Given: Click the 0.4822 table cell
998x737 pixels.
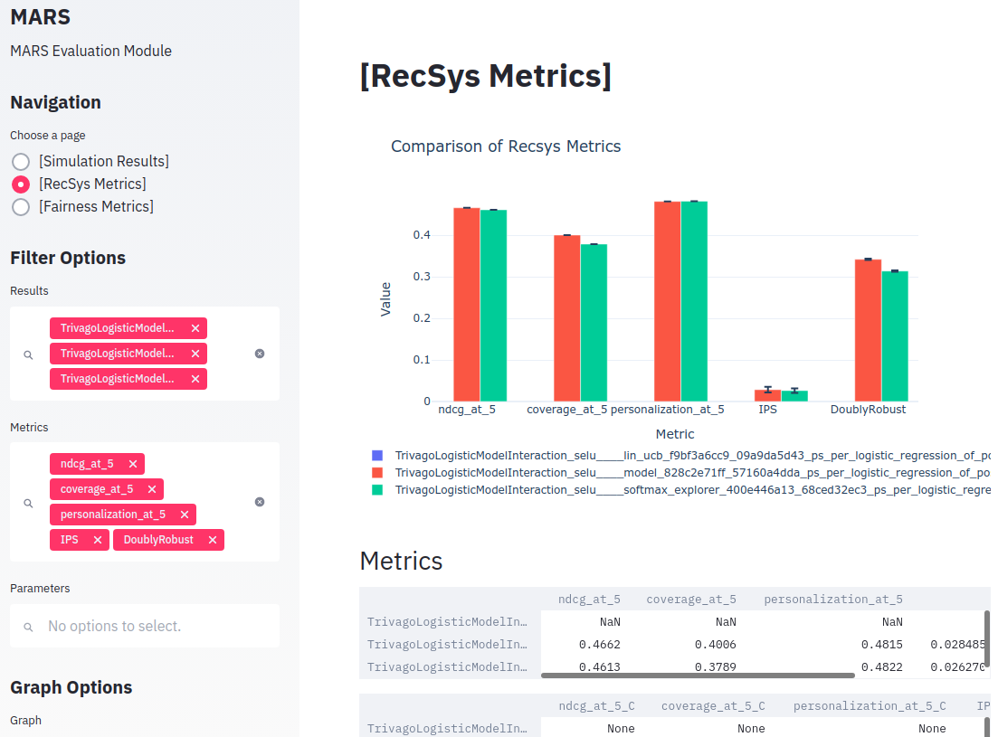Looking at the screenshot, I should point(881,667).
